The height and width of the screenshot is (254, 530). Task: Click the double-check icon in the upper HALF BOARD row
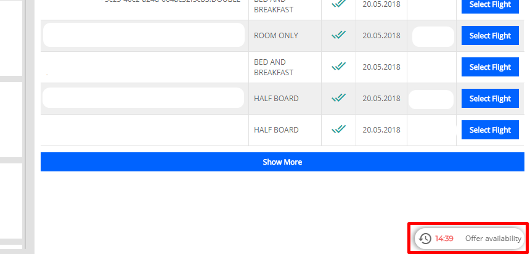[x=338, y=98]
